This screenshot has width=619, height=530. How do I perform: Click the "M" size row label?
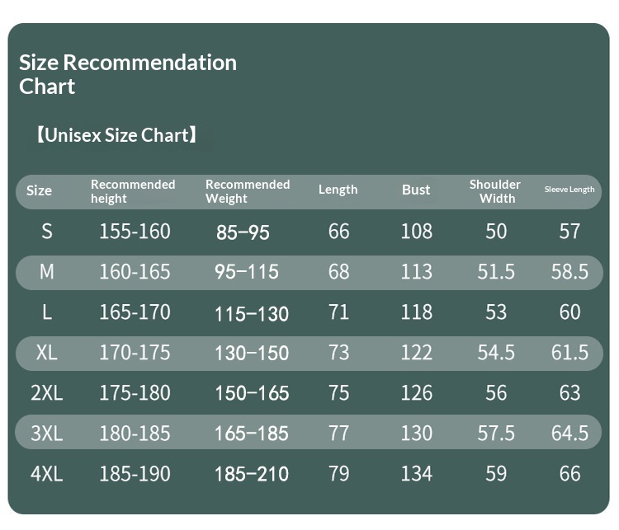(47, 272)
